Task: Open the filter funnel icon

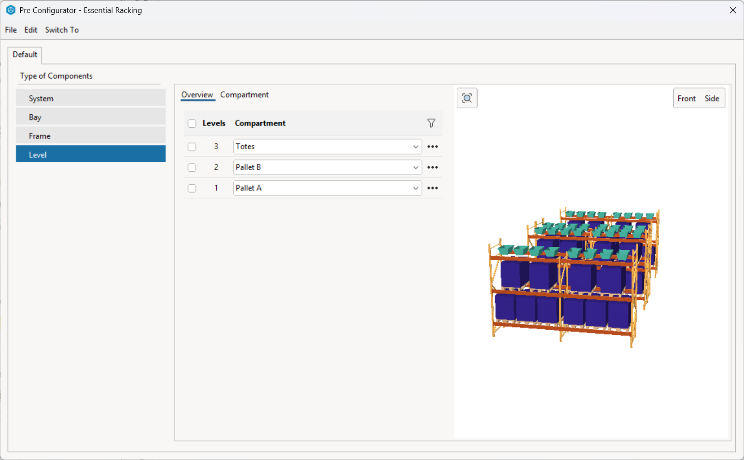Action: pos(431,123)
